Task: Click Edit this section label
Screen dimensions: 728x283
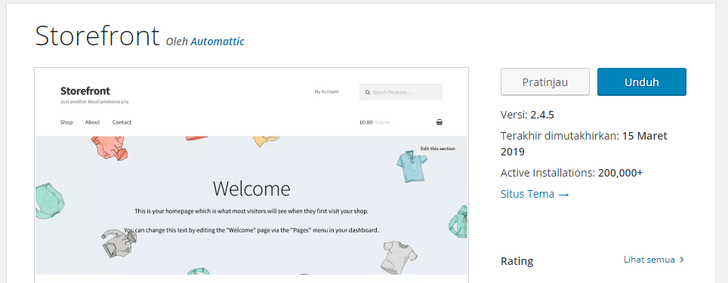Action: (x=438, y=149)
